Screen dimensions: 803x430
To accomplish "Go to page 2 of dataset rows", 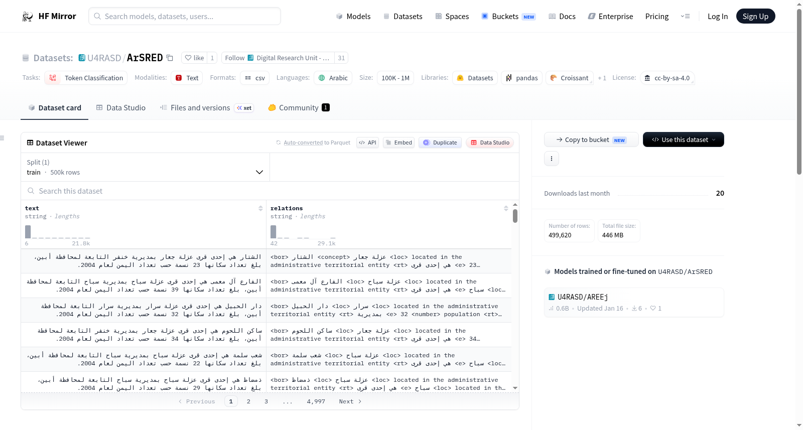I will tap(248, 401).
